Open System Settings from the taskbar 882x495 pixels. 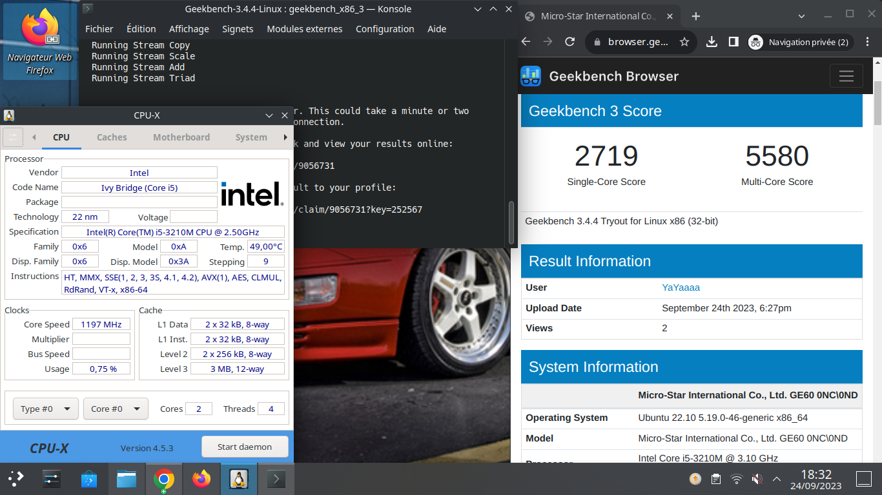tap(52, 479)
